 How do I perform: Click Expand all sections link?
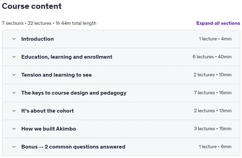(x=218, y=23)
